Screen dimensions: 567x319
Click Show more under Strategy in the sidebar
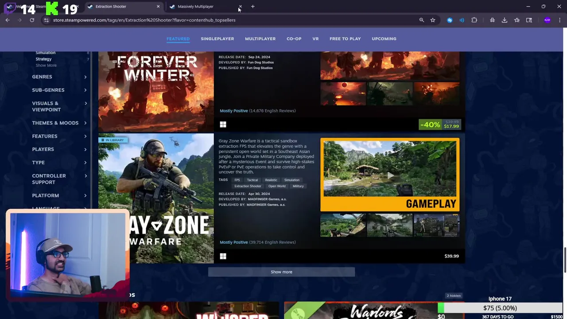[x=46, y=66]
